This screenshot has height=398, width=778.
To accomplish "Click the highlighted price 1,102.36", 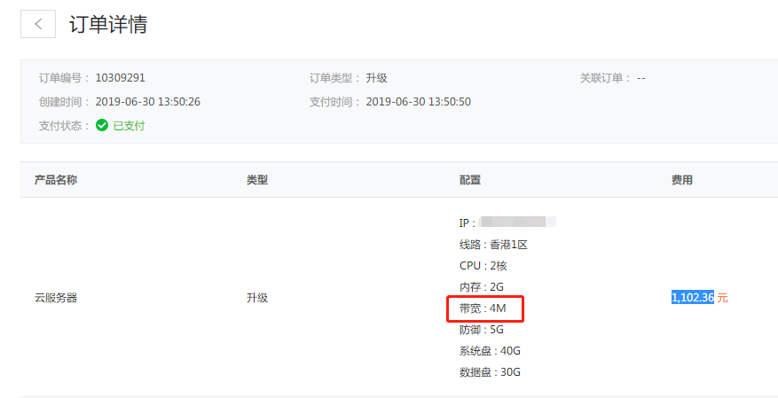I will (693, 297).
